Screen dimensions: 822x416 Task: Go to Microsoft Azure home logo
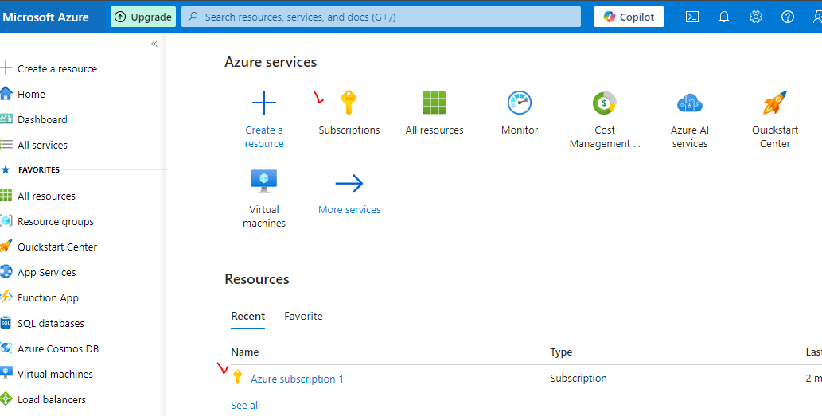coord(45,17)
